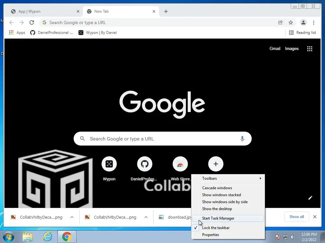
Task: Open the Images link
Action: [292, 48]
